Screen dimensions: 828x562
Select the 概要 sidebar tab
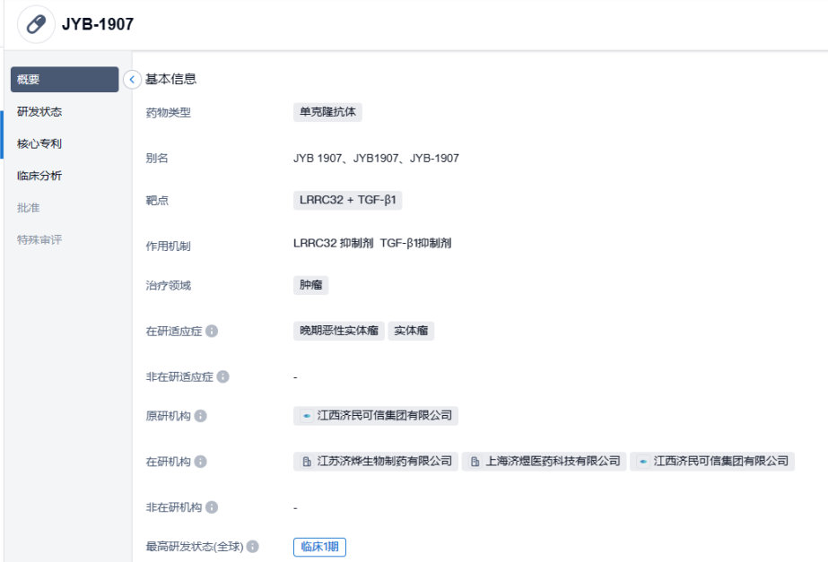click(x=65, y=80)
